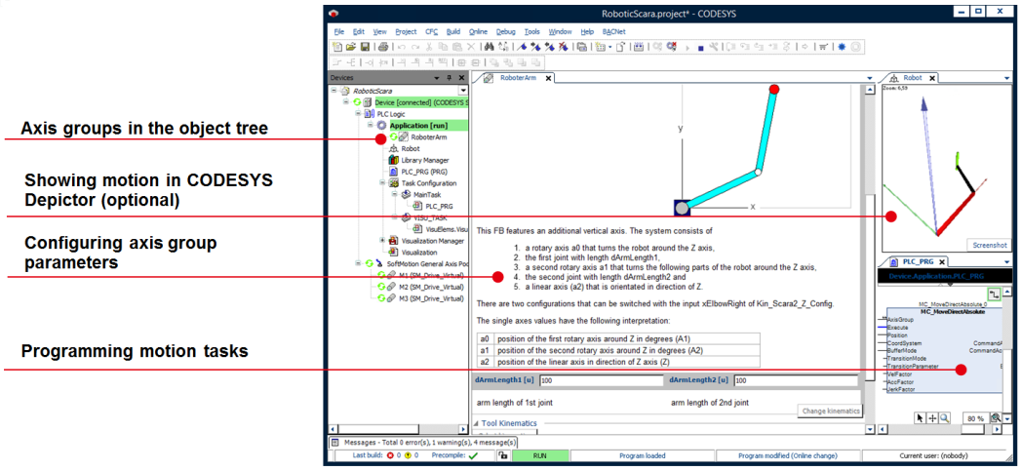Select Library Manager in the device tree

click(423, 160)
